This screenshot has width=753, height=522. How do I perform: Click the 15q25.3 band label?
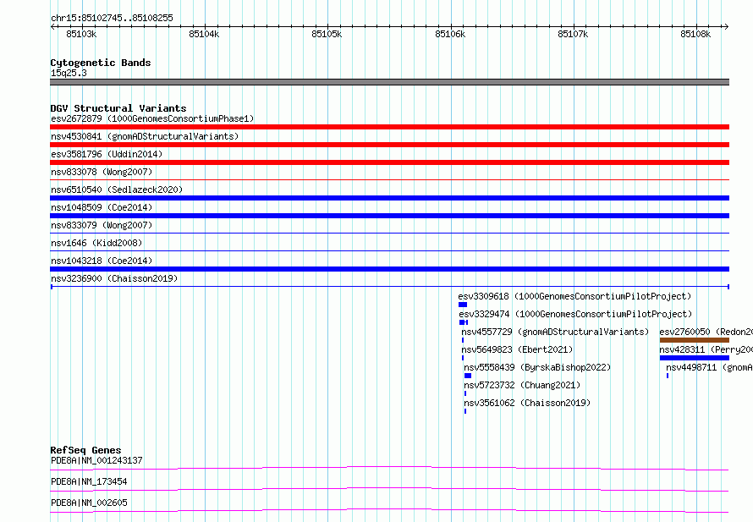pos(69,73)
